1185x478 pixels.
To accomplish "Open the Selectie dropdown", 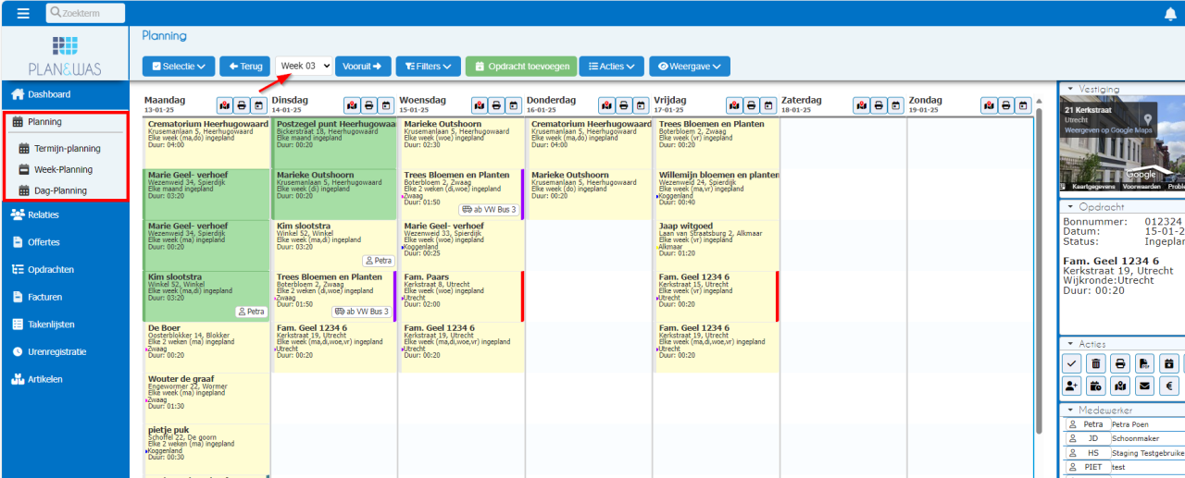I will coord(179,67).
